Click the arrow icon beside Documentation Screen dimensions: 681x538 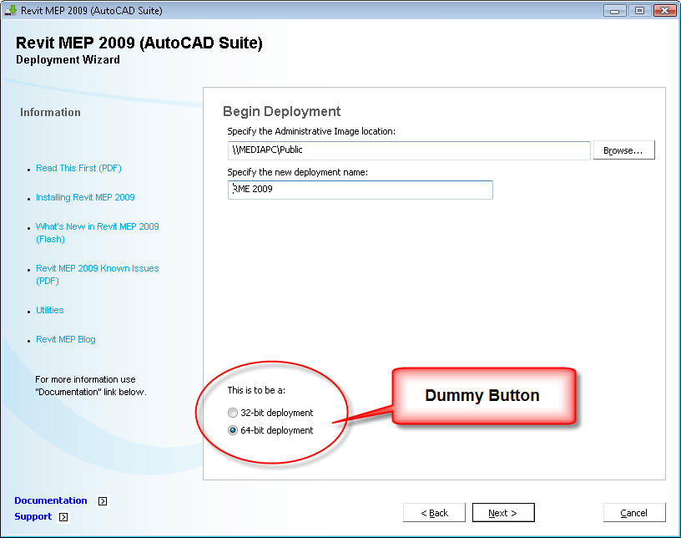coord(103,501)
